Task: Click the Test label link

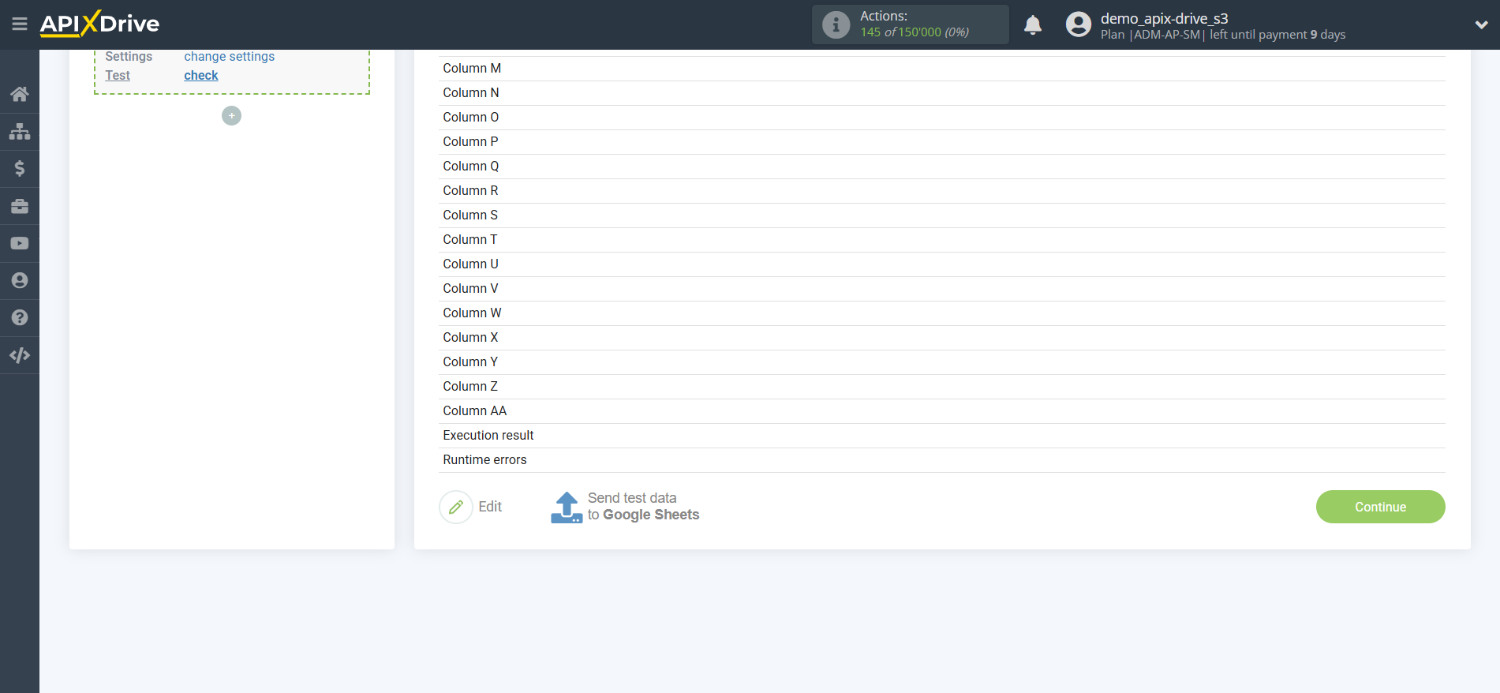Action: point(118,76)
